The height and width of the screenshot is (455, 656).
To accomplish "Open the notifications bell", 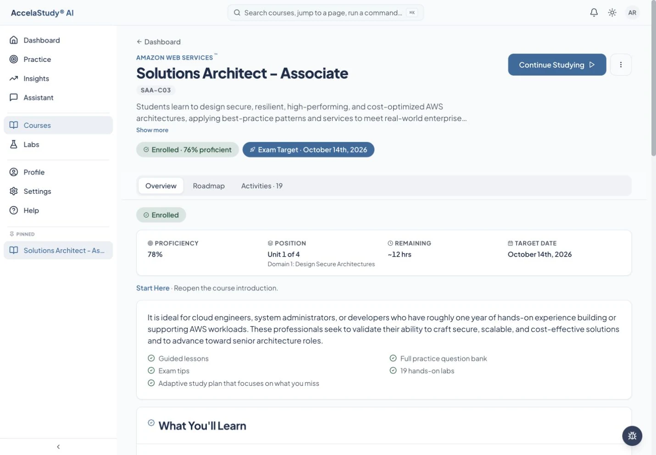I will [594, 13].
